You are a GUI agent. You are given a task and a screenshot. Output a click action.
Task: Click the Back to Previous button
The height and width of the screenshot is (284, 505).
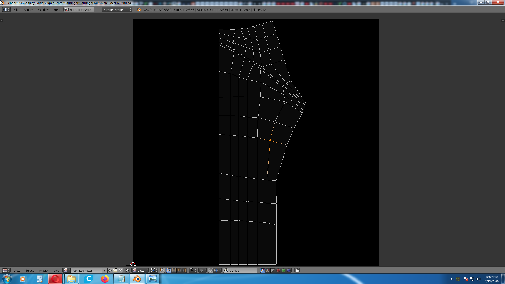tap(79, 10)
